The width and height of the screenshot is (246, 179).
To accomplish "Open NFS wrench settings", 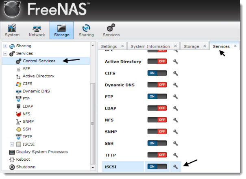I will click(176, 120).
